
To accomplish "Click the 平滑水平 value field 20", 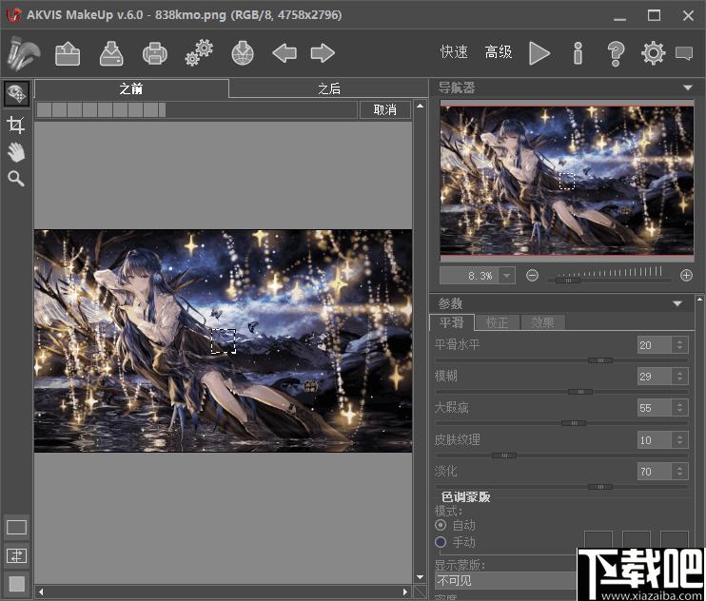I will click(x=656, y=345).
